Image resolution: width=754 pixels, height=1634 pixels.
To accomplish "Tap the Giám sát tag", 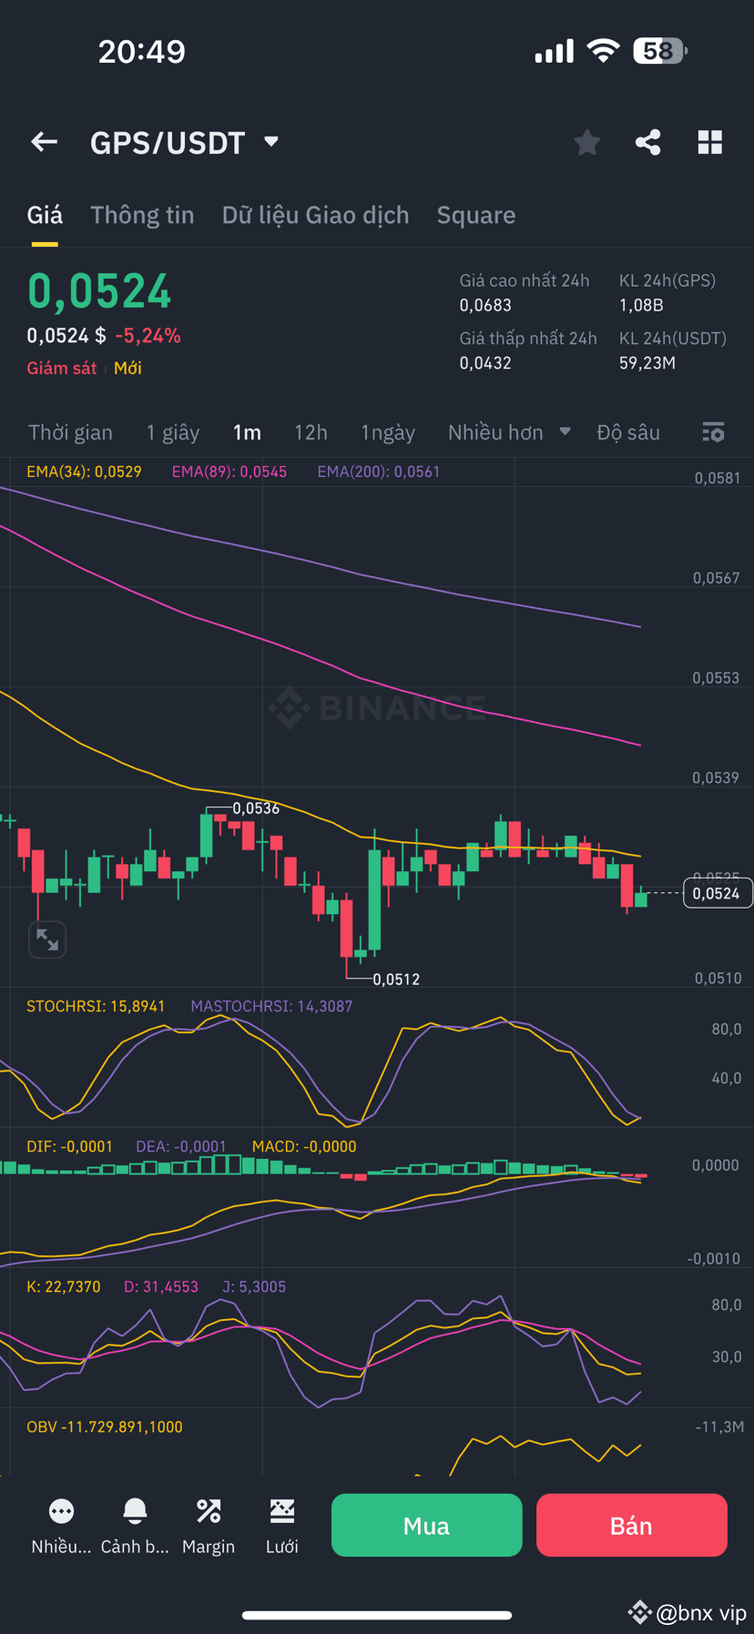I will click(x=61, y=368).
